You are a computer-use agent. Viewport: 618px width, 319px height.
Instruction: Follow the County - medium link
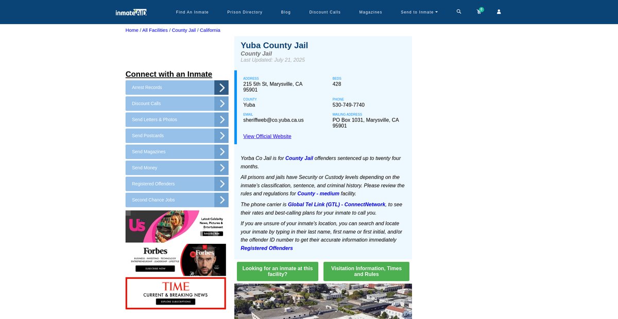pos(318,194)
